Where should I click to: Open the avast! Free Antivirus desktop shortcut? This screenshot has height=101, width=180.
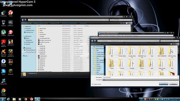click(x=3, y=53)
